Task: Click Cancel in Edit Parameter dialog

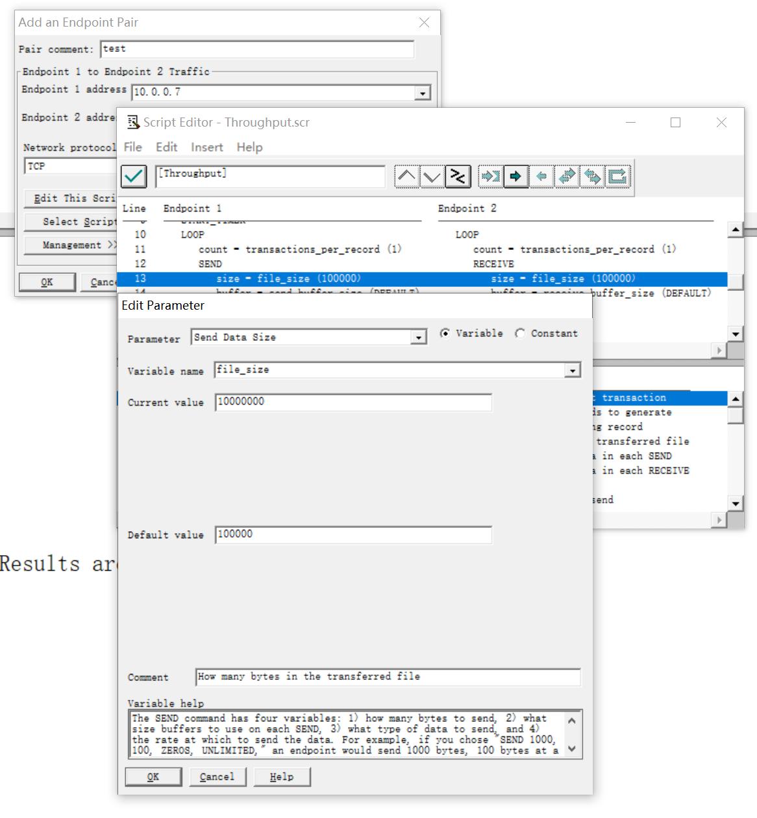Action: (217, 776)
